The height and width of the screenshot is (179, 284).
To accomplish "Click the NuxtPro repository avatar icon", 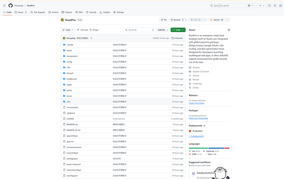I will click(62, 20).
